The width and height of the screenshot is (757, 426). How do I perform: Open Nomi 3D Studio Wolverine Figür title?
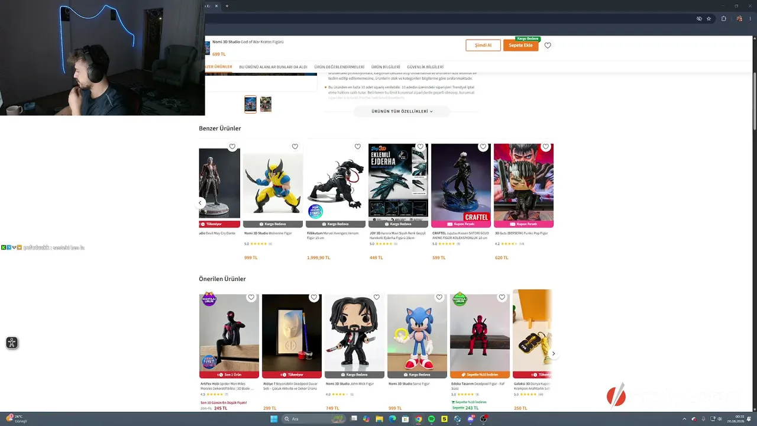click(x=268, y=233)
